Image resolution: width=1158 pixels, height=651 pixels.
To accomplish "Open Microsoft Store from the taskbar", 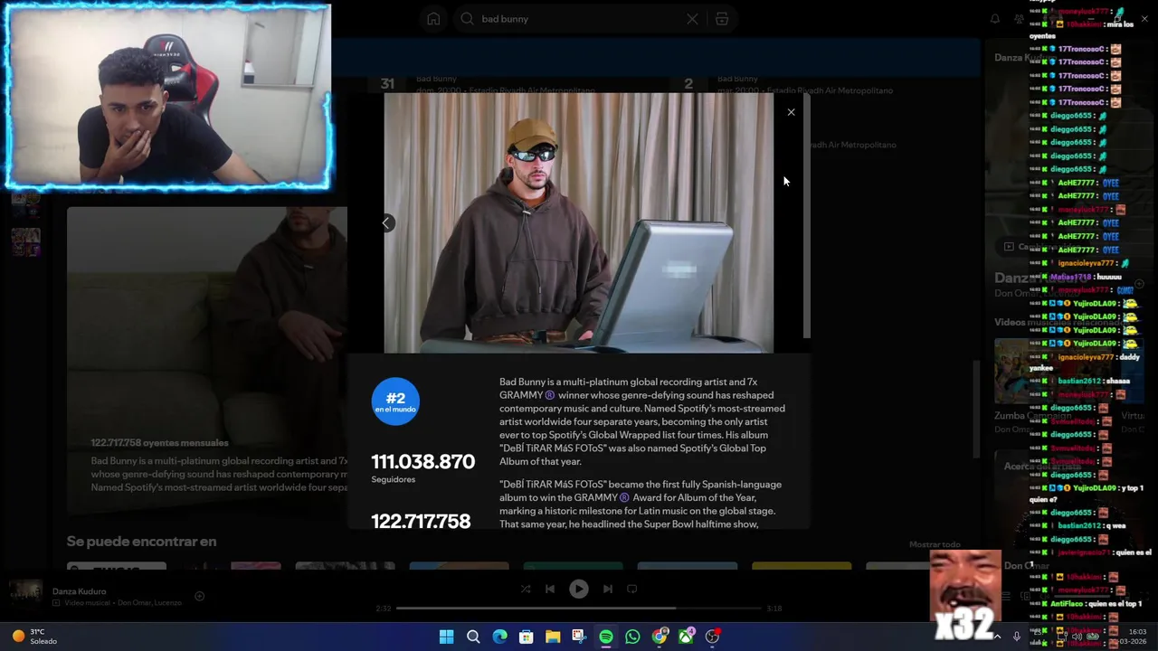I will tap(526, 637).
